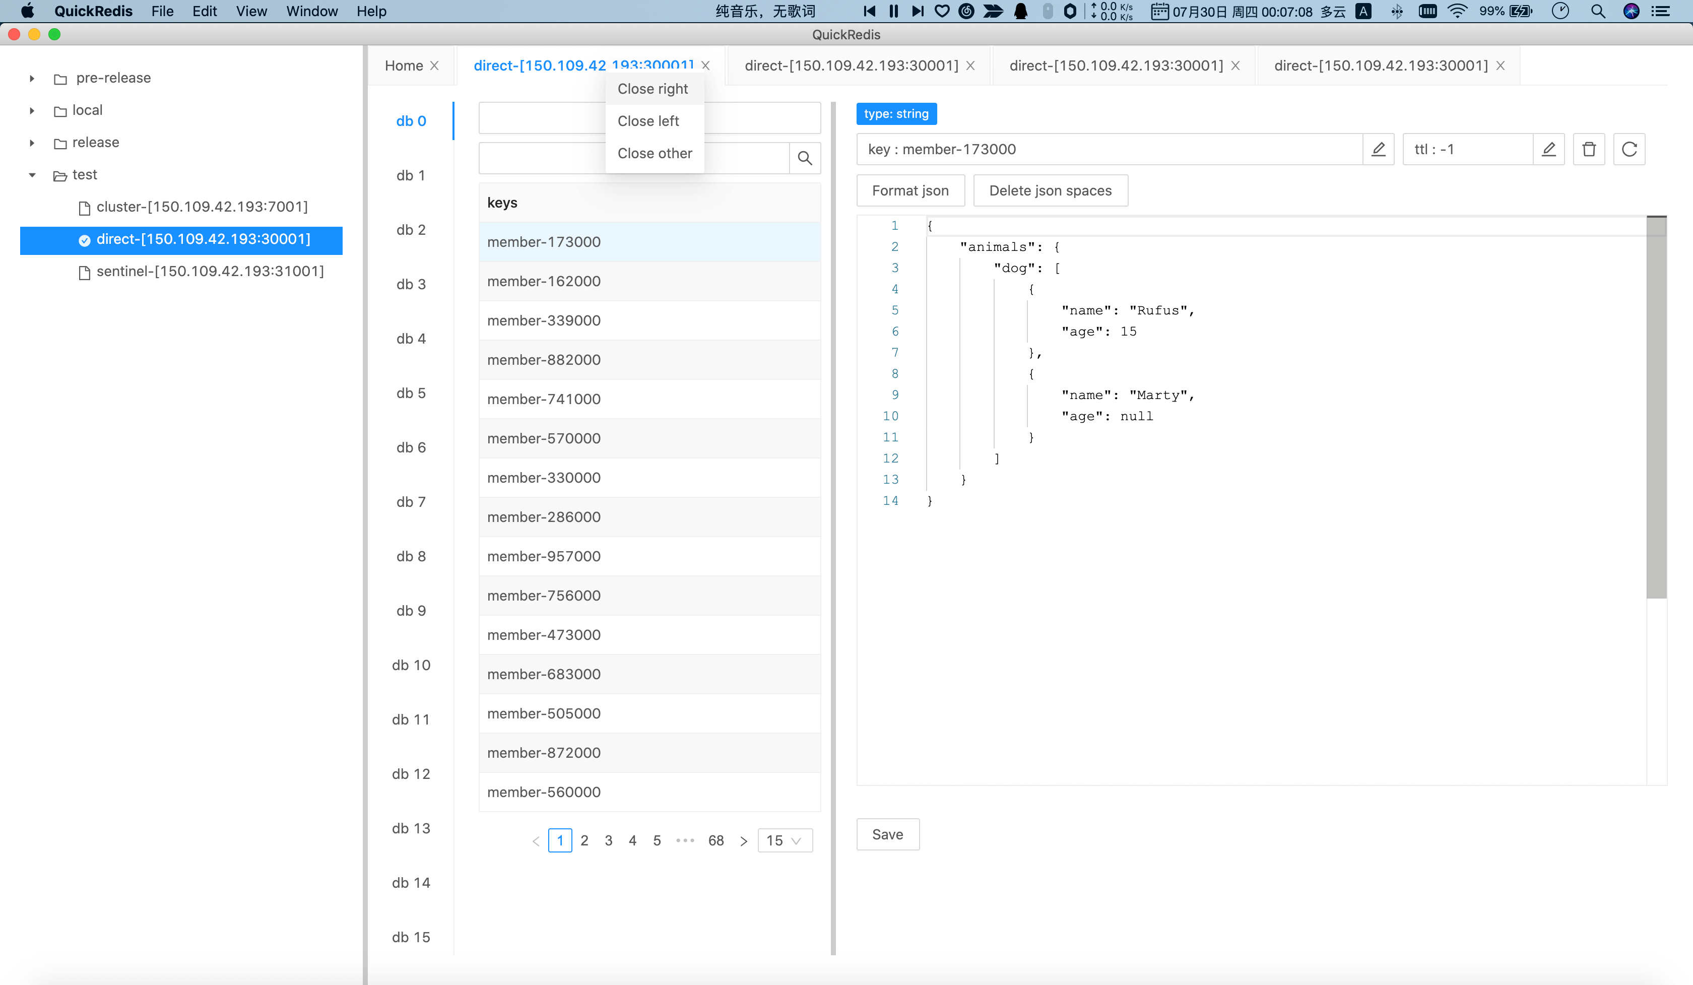The width and height of the screenshot is (1693, 985).
Task: Choose Close other from context menu
Action: point(655,153)
